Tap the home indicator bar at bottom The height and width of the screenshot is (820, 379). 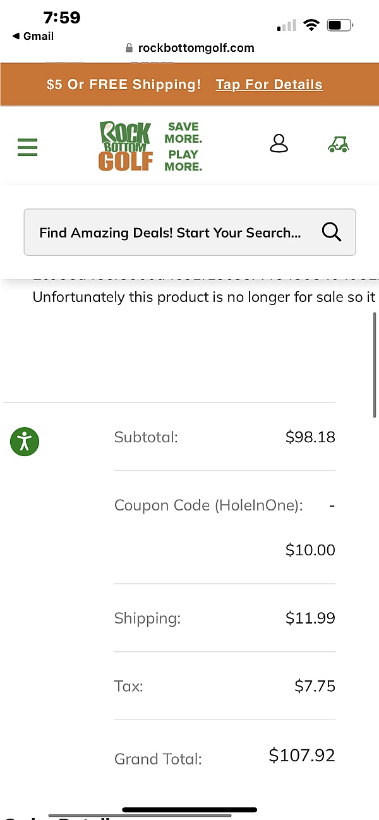(x=189, y=809)
